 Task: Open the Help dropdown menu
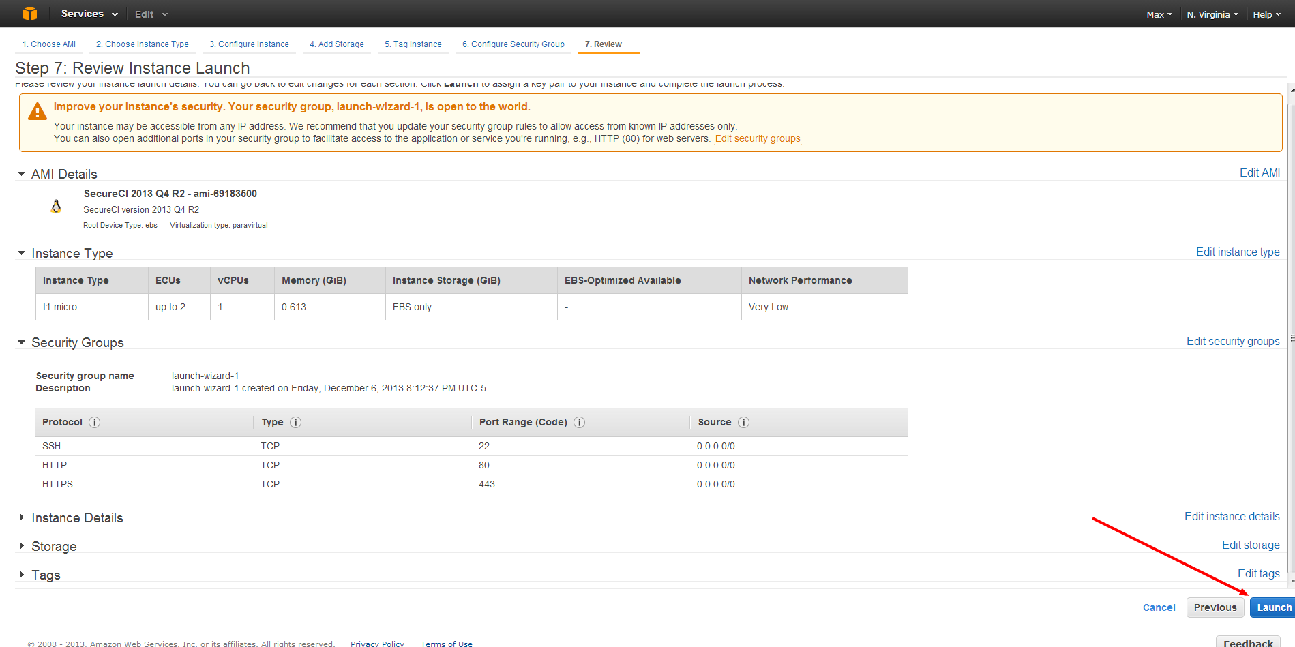pyautogui.click(x=1267, y=14)
